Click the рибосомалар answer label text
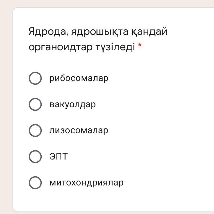 click(79, 78)
